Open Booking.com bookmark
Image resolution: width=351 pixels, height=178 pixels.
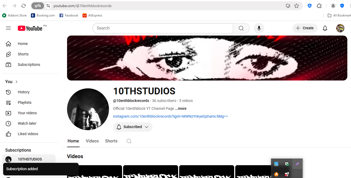43,15
